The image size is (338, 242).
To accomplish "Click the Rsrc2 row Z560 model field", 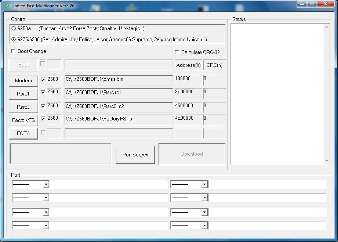I will [54, 107].
